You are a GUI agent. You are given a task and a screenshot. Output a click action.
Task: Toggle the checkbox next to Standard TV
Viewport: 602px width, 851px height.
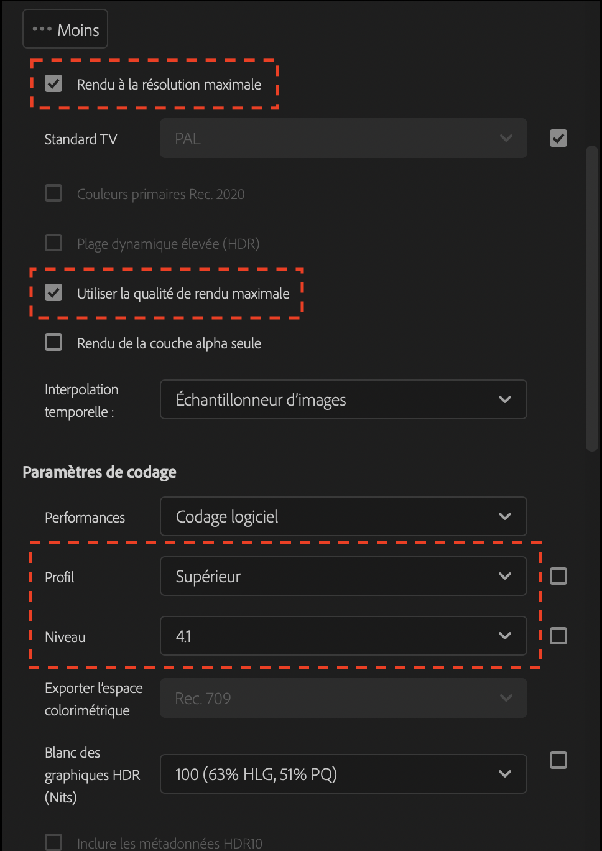(558, 138)
